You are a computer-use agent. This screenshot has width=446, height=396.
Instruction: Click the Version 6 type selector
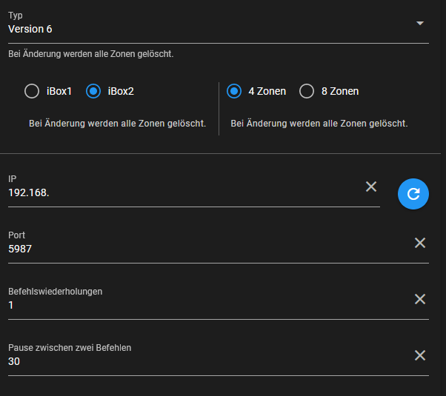[219, 26]
